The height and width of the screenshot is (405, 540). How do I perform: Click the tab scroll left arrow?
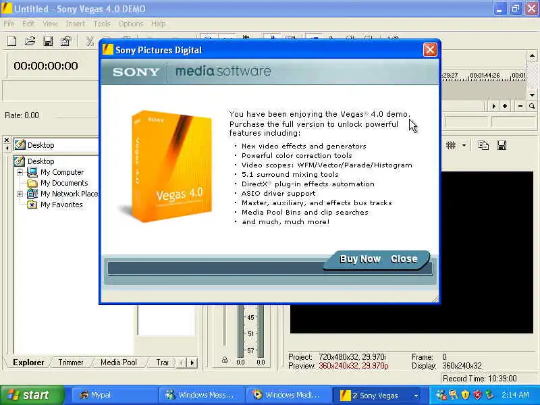tap(182, 362)
